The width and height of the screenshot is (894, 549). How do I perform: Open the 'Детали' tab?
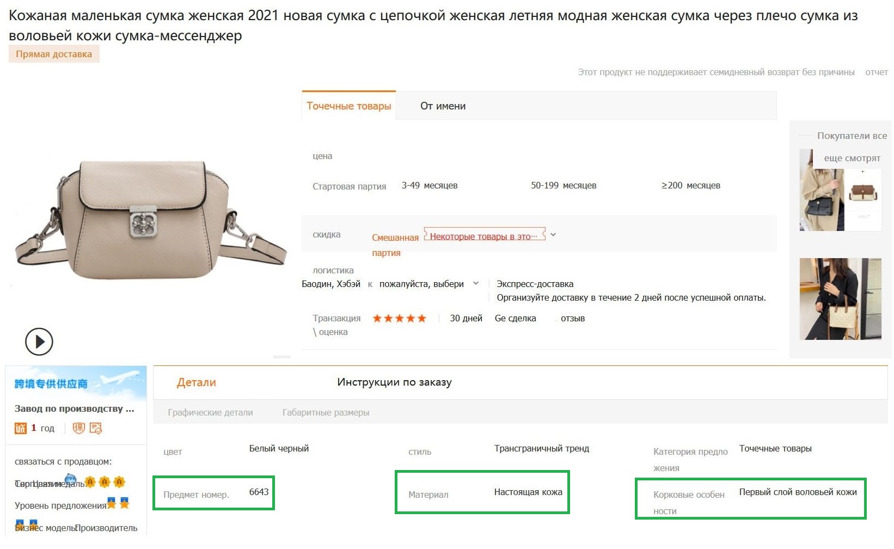click(196, 382)
